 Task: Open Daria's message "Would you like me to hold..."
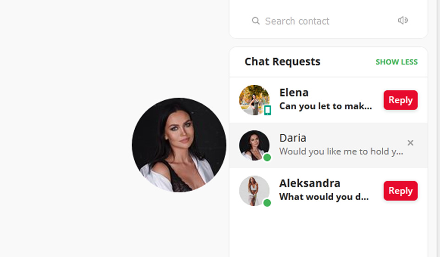pyautogui.click(x=341, y=151)
